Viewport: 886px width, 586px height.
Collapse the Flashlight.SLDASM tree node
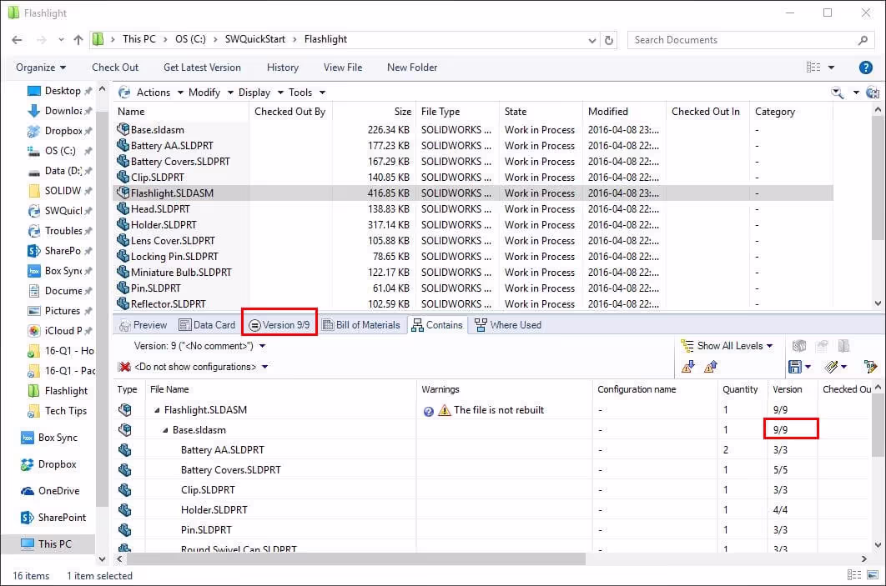pyautogui.click(x=157, y=410)
